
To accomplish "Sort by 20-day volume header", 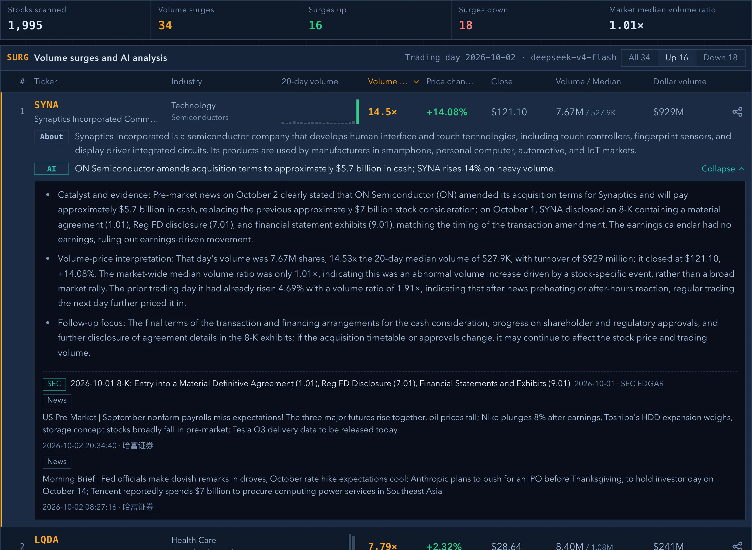I will [310, 82].
